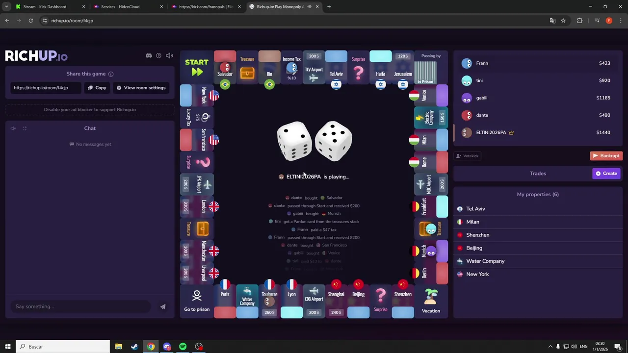Select player Frann in the players list
The height and width of the screenshot is (353, 628).
coord(538,63)
